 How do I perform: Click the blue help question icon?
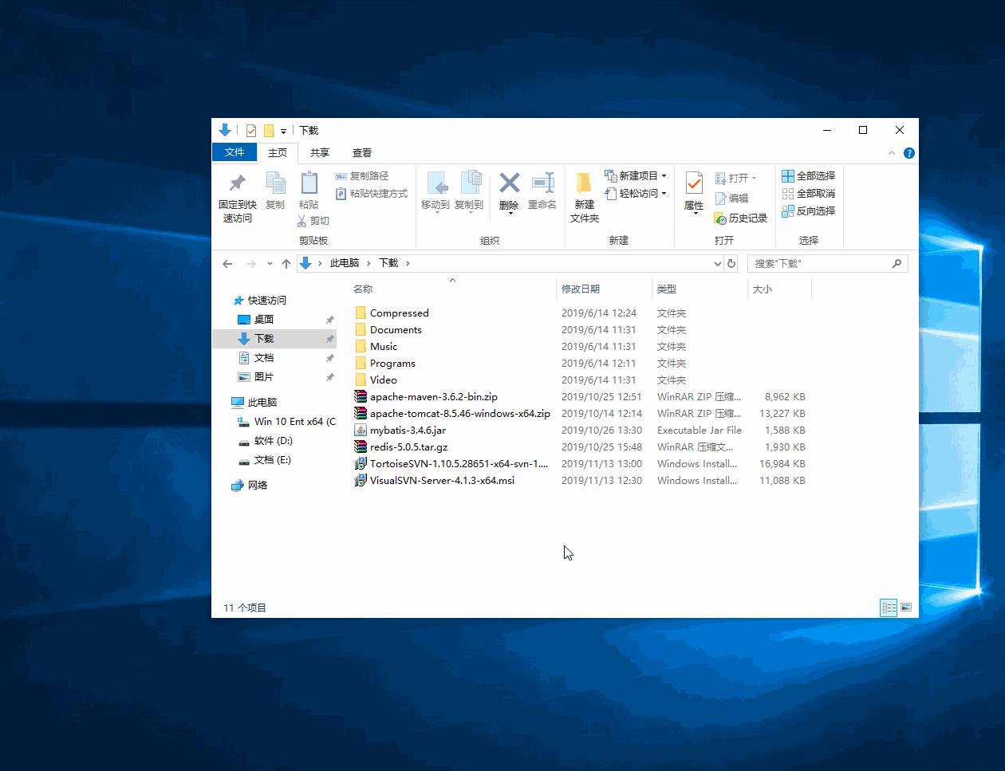(909, 153)
